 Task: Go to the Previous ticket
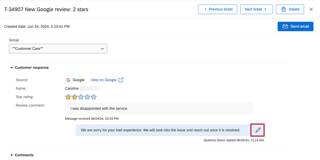click(x=218, y=9)
